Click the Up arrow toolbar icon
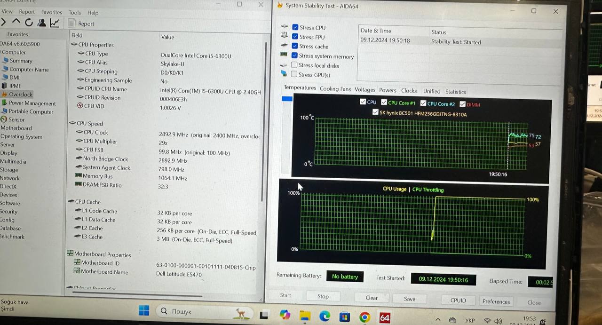This screenshot has height=325, width=602. [x=16, y=22]
